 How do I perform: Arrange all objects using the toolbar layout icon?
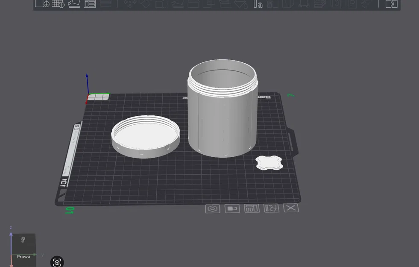point(90,4)
